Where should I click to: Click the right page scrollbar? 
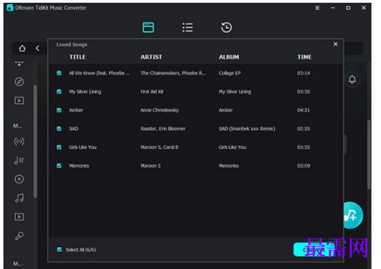(x=369, y=154)
